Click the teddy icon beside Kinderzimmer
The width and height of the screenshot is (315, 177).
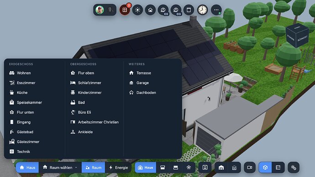click(x=73, y=93)
